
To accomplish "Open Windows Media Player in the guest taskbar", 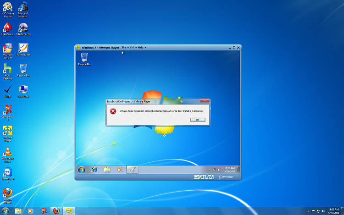I will click(120, 170).
